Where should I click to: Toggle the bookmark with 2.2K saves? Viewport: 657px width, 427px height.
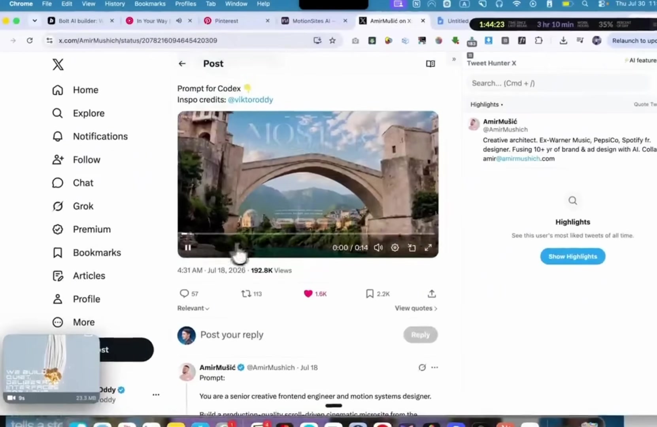pos(378,294)
